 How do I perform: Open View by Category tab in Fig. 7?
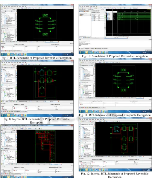click(24, 51)
